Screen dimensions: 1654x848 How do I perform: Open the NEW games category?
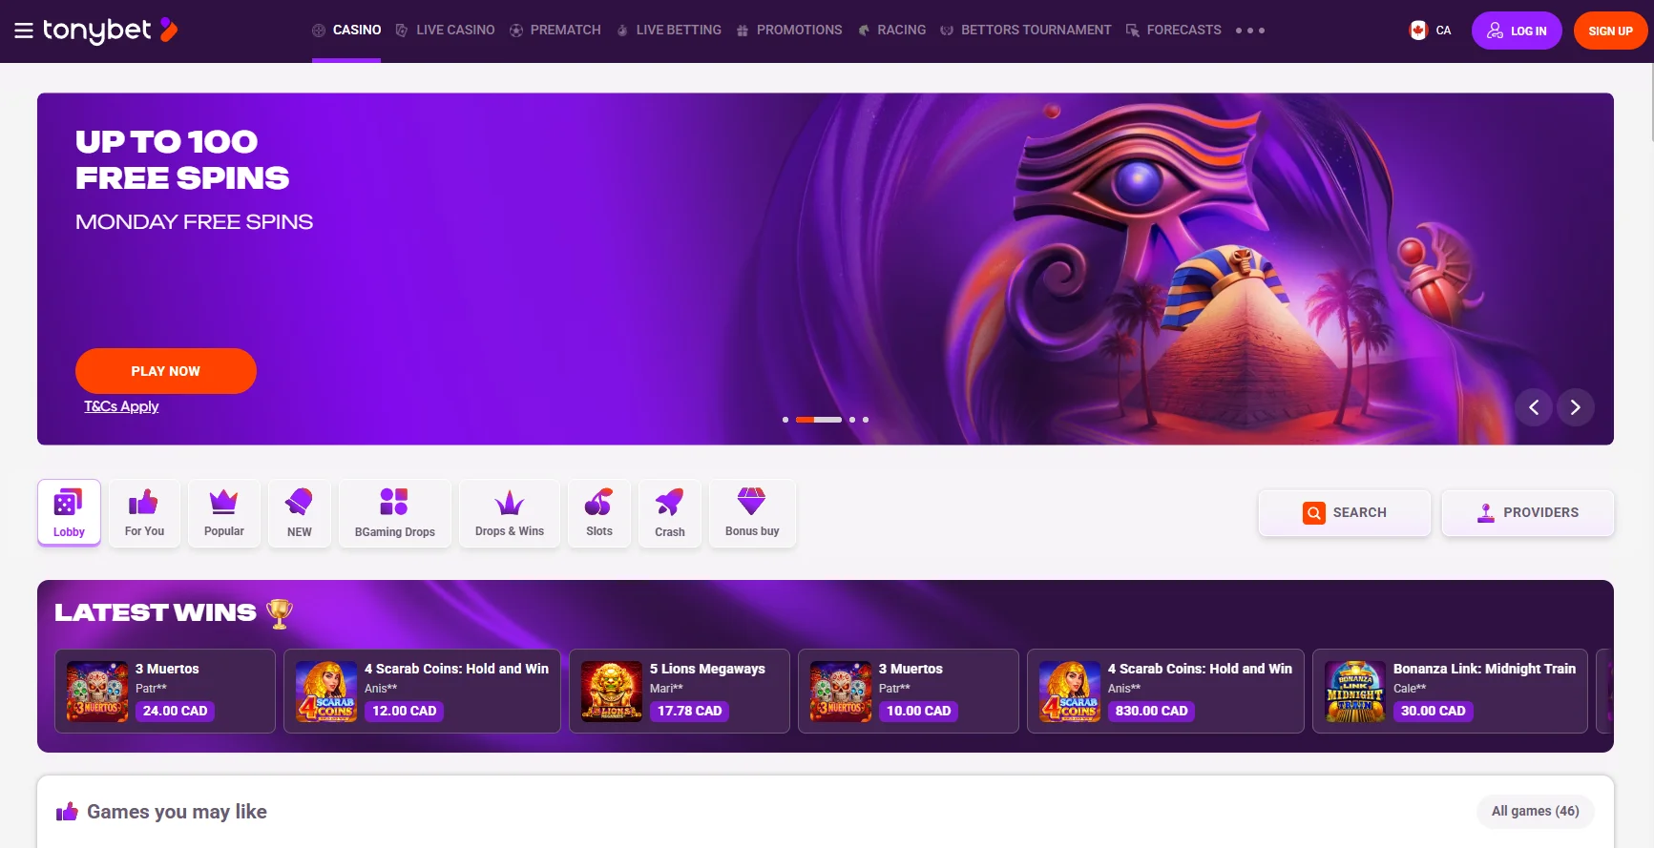pos(300,512)
